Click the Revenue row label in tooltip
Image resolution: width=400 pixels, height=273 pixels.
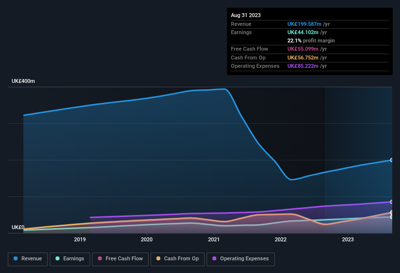(x=241, y=24)
